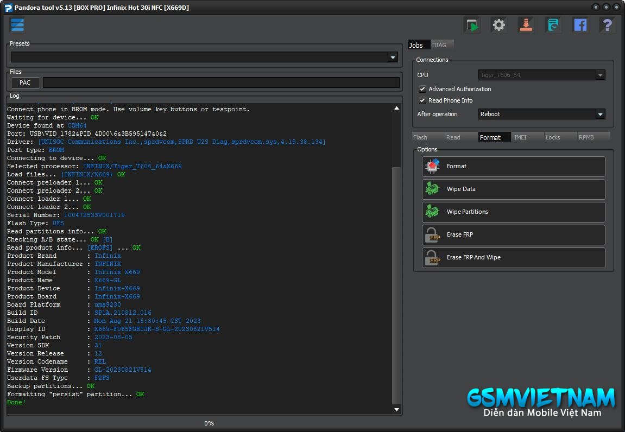Click the Wipe Partitions green icon
This screenshot has height=432, width=625.
click(x=432, y=212)
